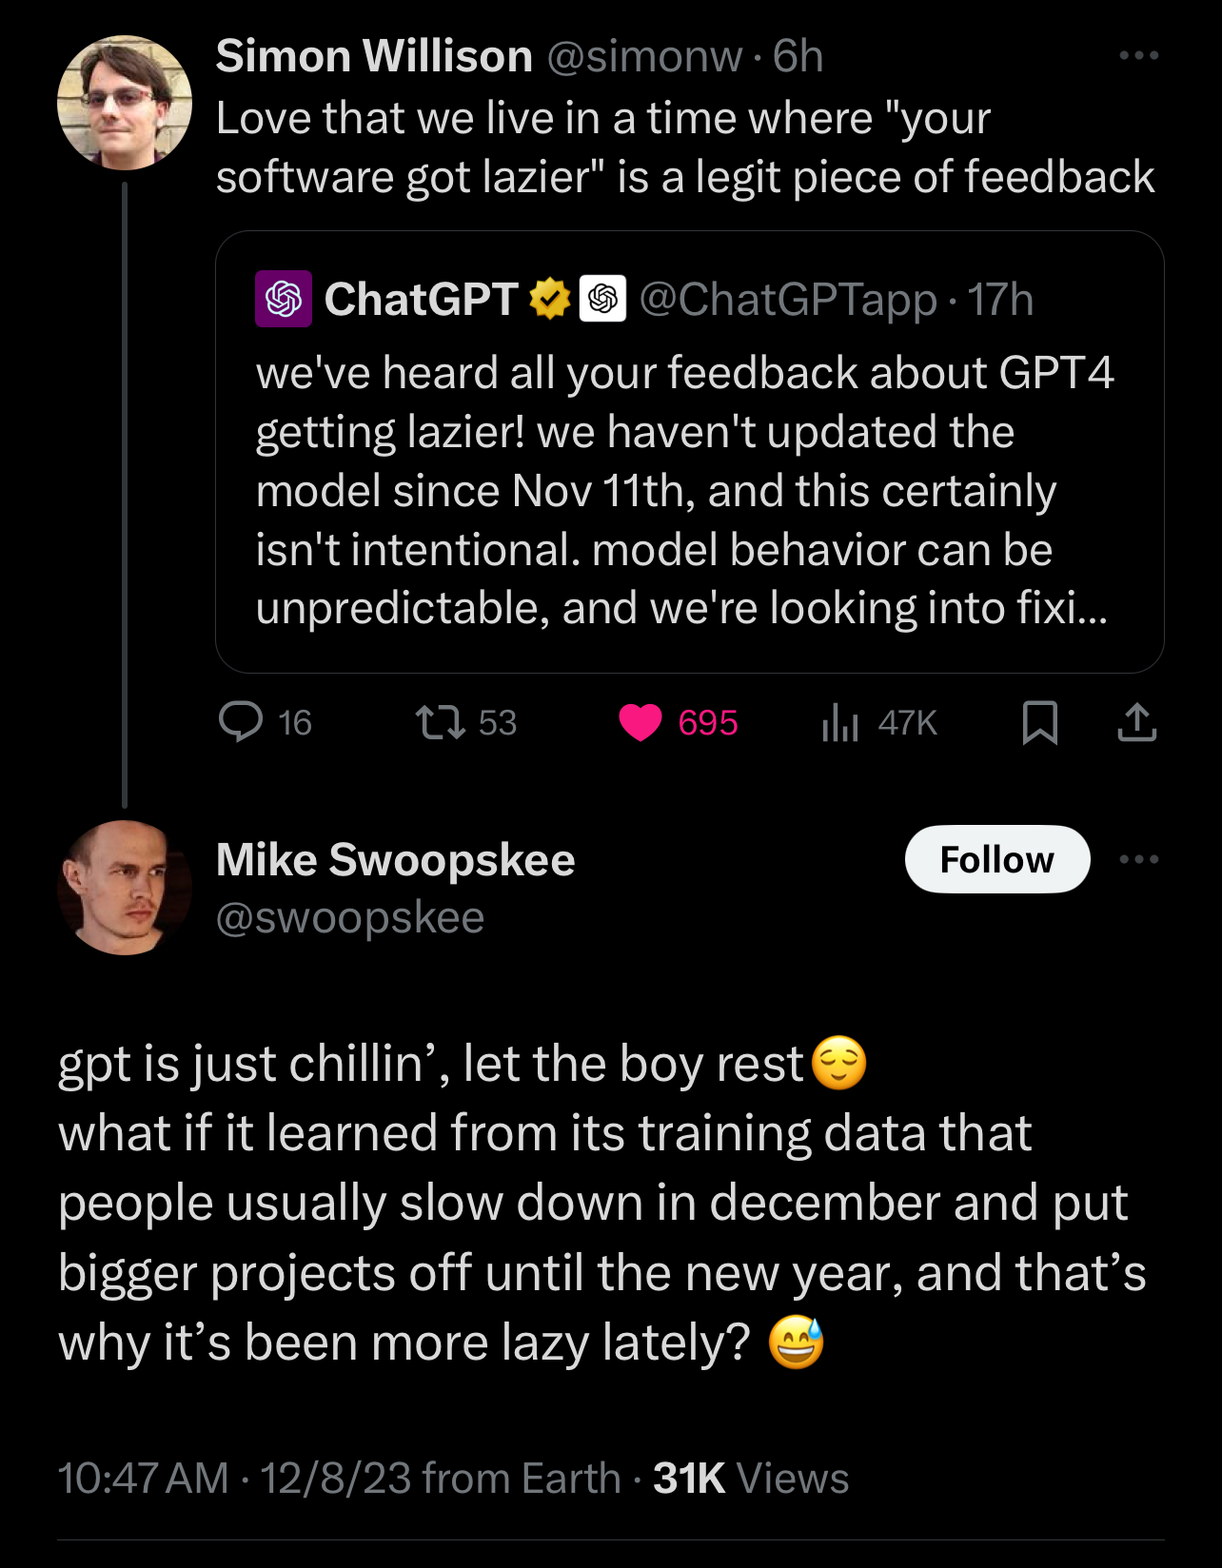
Task: Click the retweet arrows icon
Action: pyautogui.click(x=441, y=722)
